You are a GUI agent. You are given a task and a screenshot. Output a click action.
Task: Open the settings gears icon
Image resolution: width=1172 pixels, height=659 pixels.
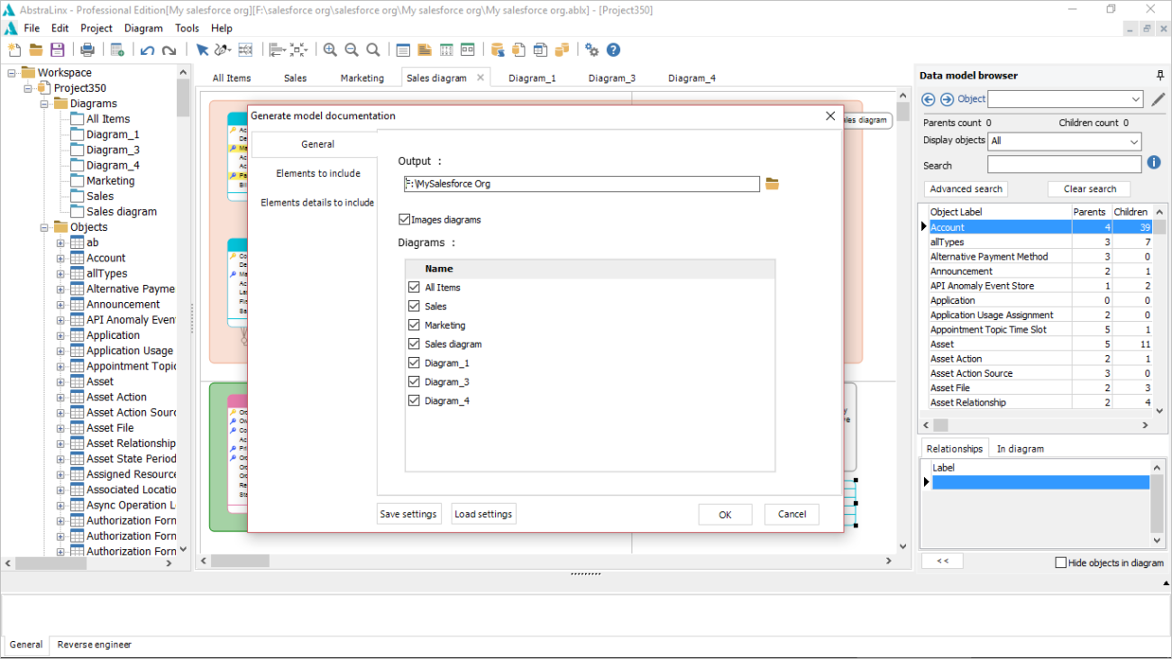(591, 50)
